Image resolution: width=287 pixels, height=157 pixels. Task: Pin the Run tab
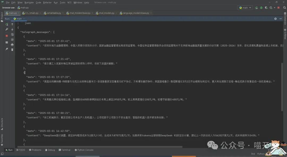(x=7, y=49)
